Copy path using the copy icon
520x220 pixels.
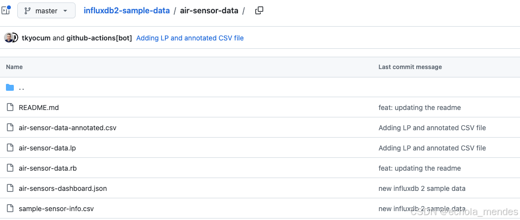click(259, 10)
